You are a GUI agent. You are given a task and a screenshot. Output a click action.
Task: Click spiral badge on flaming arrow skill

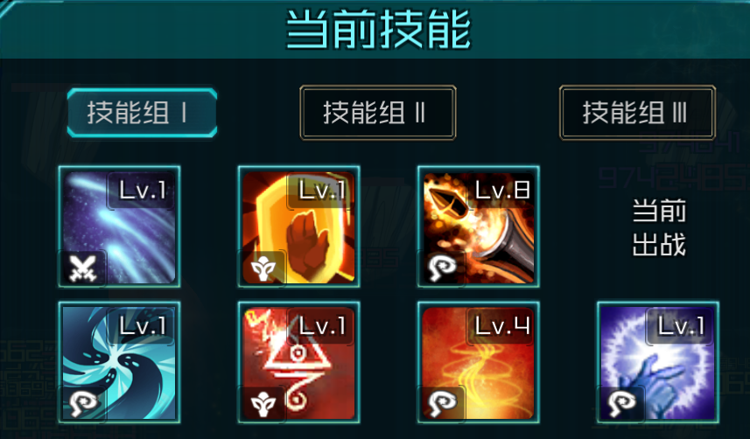coord(442,268)
